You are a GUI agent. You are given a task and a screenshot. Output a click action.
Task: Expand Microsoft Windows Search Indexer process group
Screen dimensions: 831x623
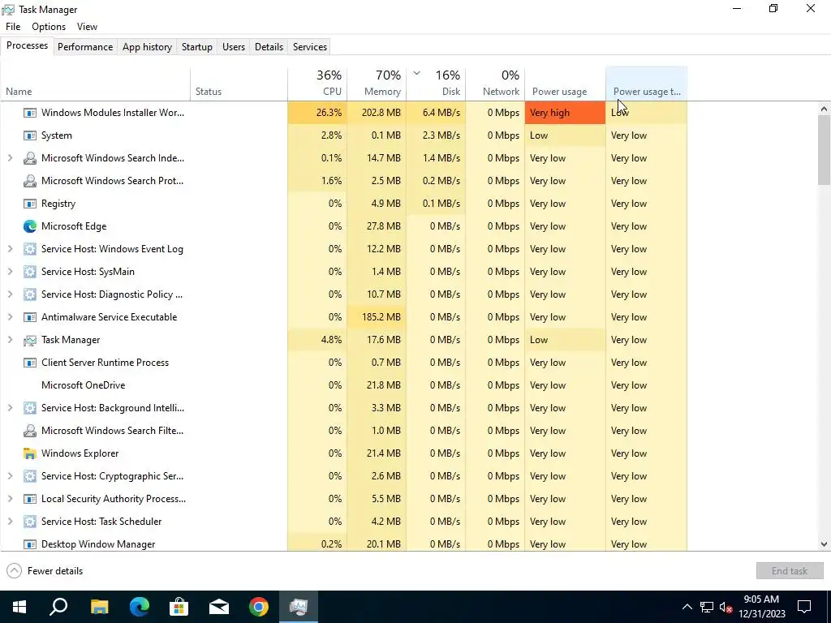(10, 158)
